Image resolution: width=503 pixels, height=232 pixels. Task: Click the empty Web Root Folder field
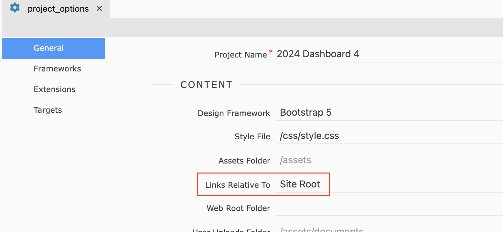(x=388, y=208)
